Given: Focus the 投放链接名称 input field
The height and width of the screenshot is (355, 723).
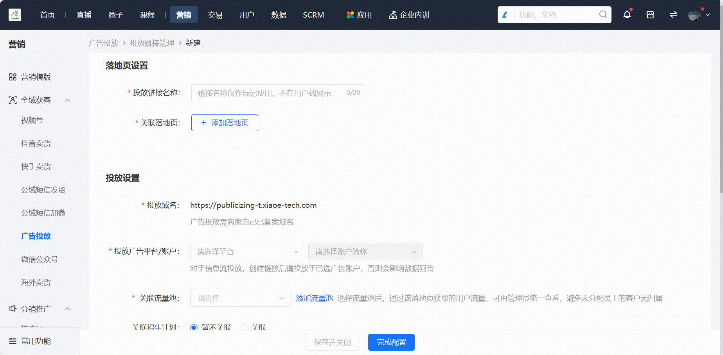Looking at the screenshot, I should [x=278, y=93].
